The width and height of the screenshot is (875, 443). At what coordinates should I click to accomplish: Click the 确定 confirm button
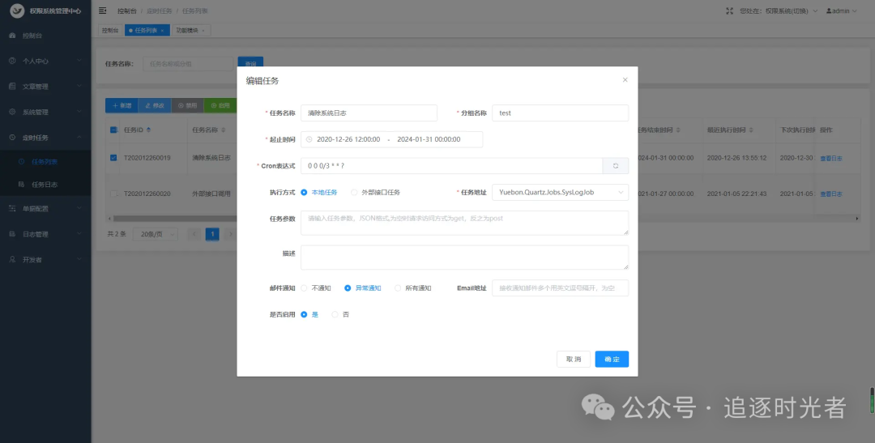[612, 360]
